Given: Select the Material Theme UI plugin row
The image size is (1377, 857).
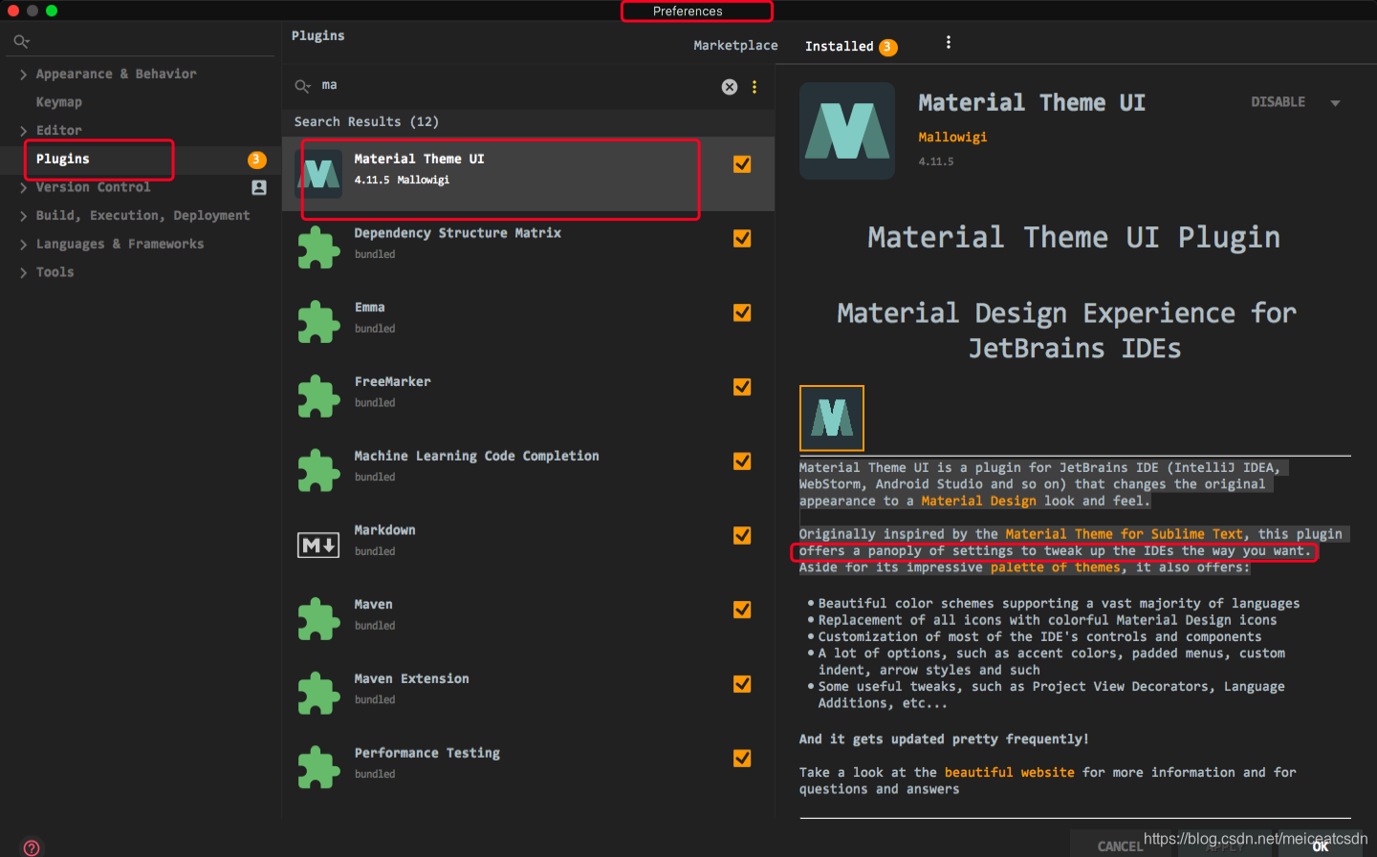Looking at the screenshot, I should tap(528, 174).
